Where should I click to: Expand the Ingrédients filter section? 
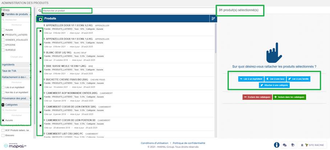pos(15,64)
